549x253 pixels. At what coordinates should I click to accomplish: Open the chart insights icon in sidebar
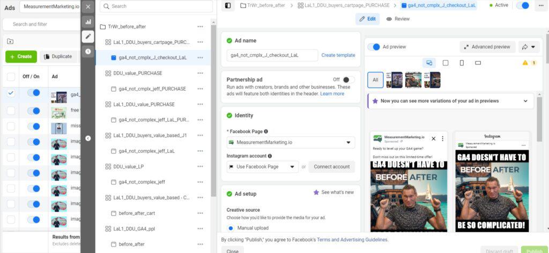tap(88, 22)
